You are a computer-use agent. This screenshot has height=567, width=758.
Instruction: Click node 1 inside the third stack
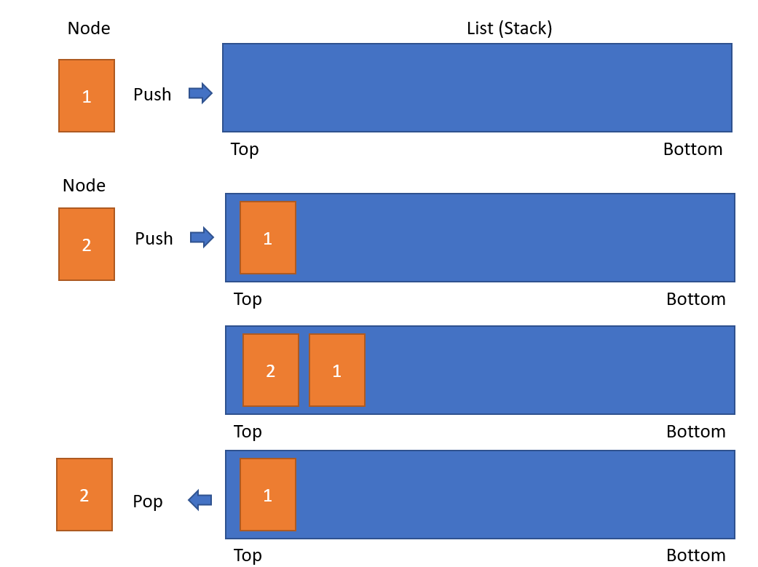(x=337, y=370)
